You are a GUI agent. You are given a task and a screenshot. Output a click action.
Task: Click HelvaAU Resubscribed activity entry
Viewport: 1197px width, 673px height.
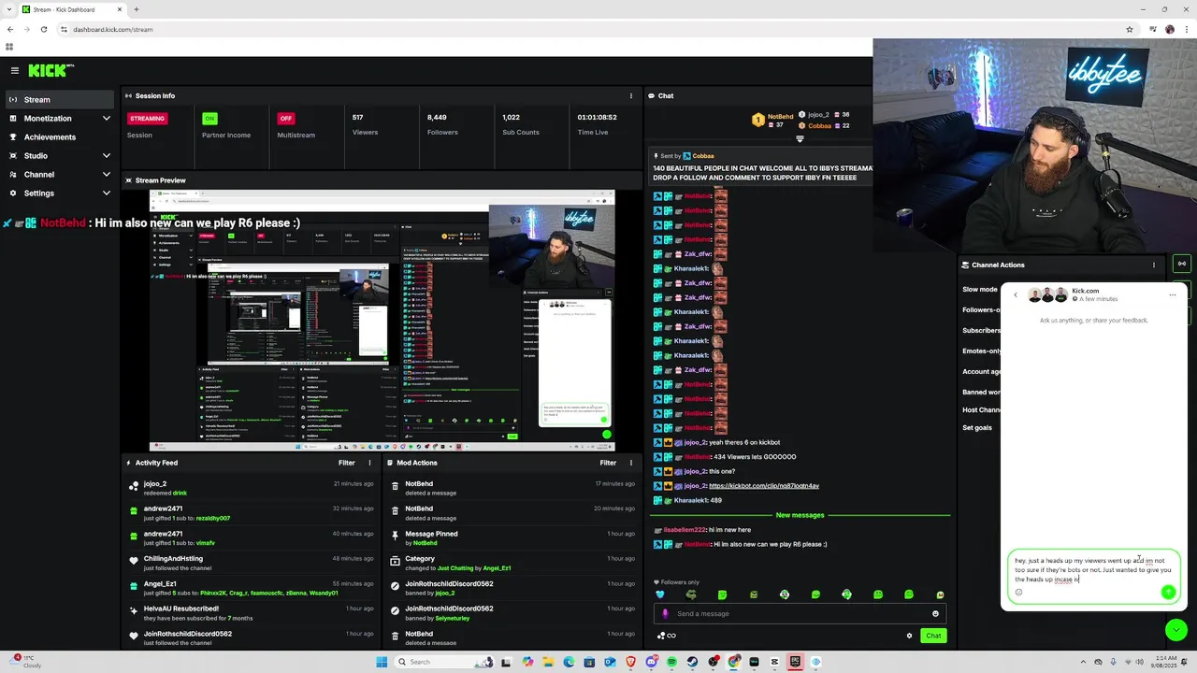click(x=252, y=613)
